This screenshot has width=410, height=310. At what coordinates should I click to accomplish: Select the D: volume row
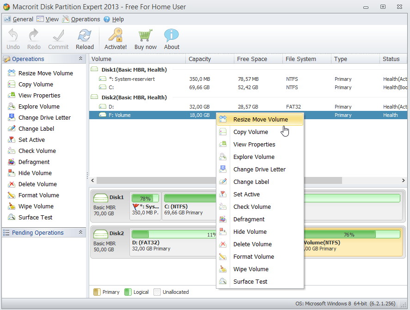(x=248, y=107)
